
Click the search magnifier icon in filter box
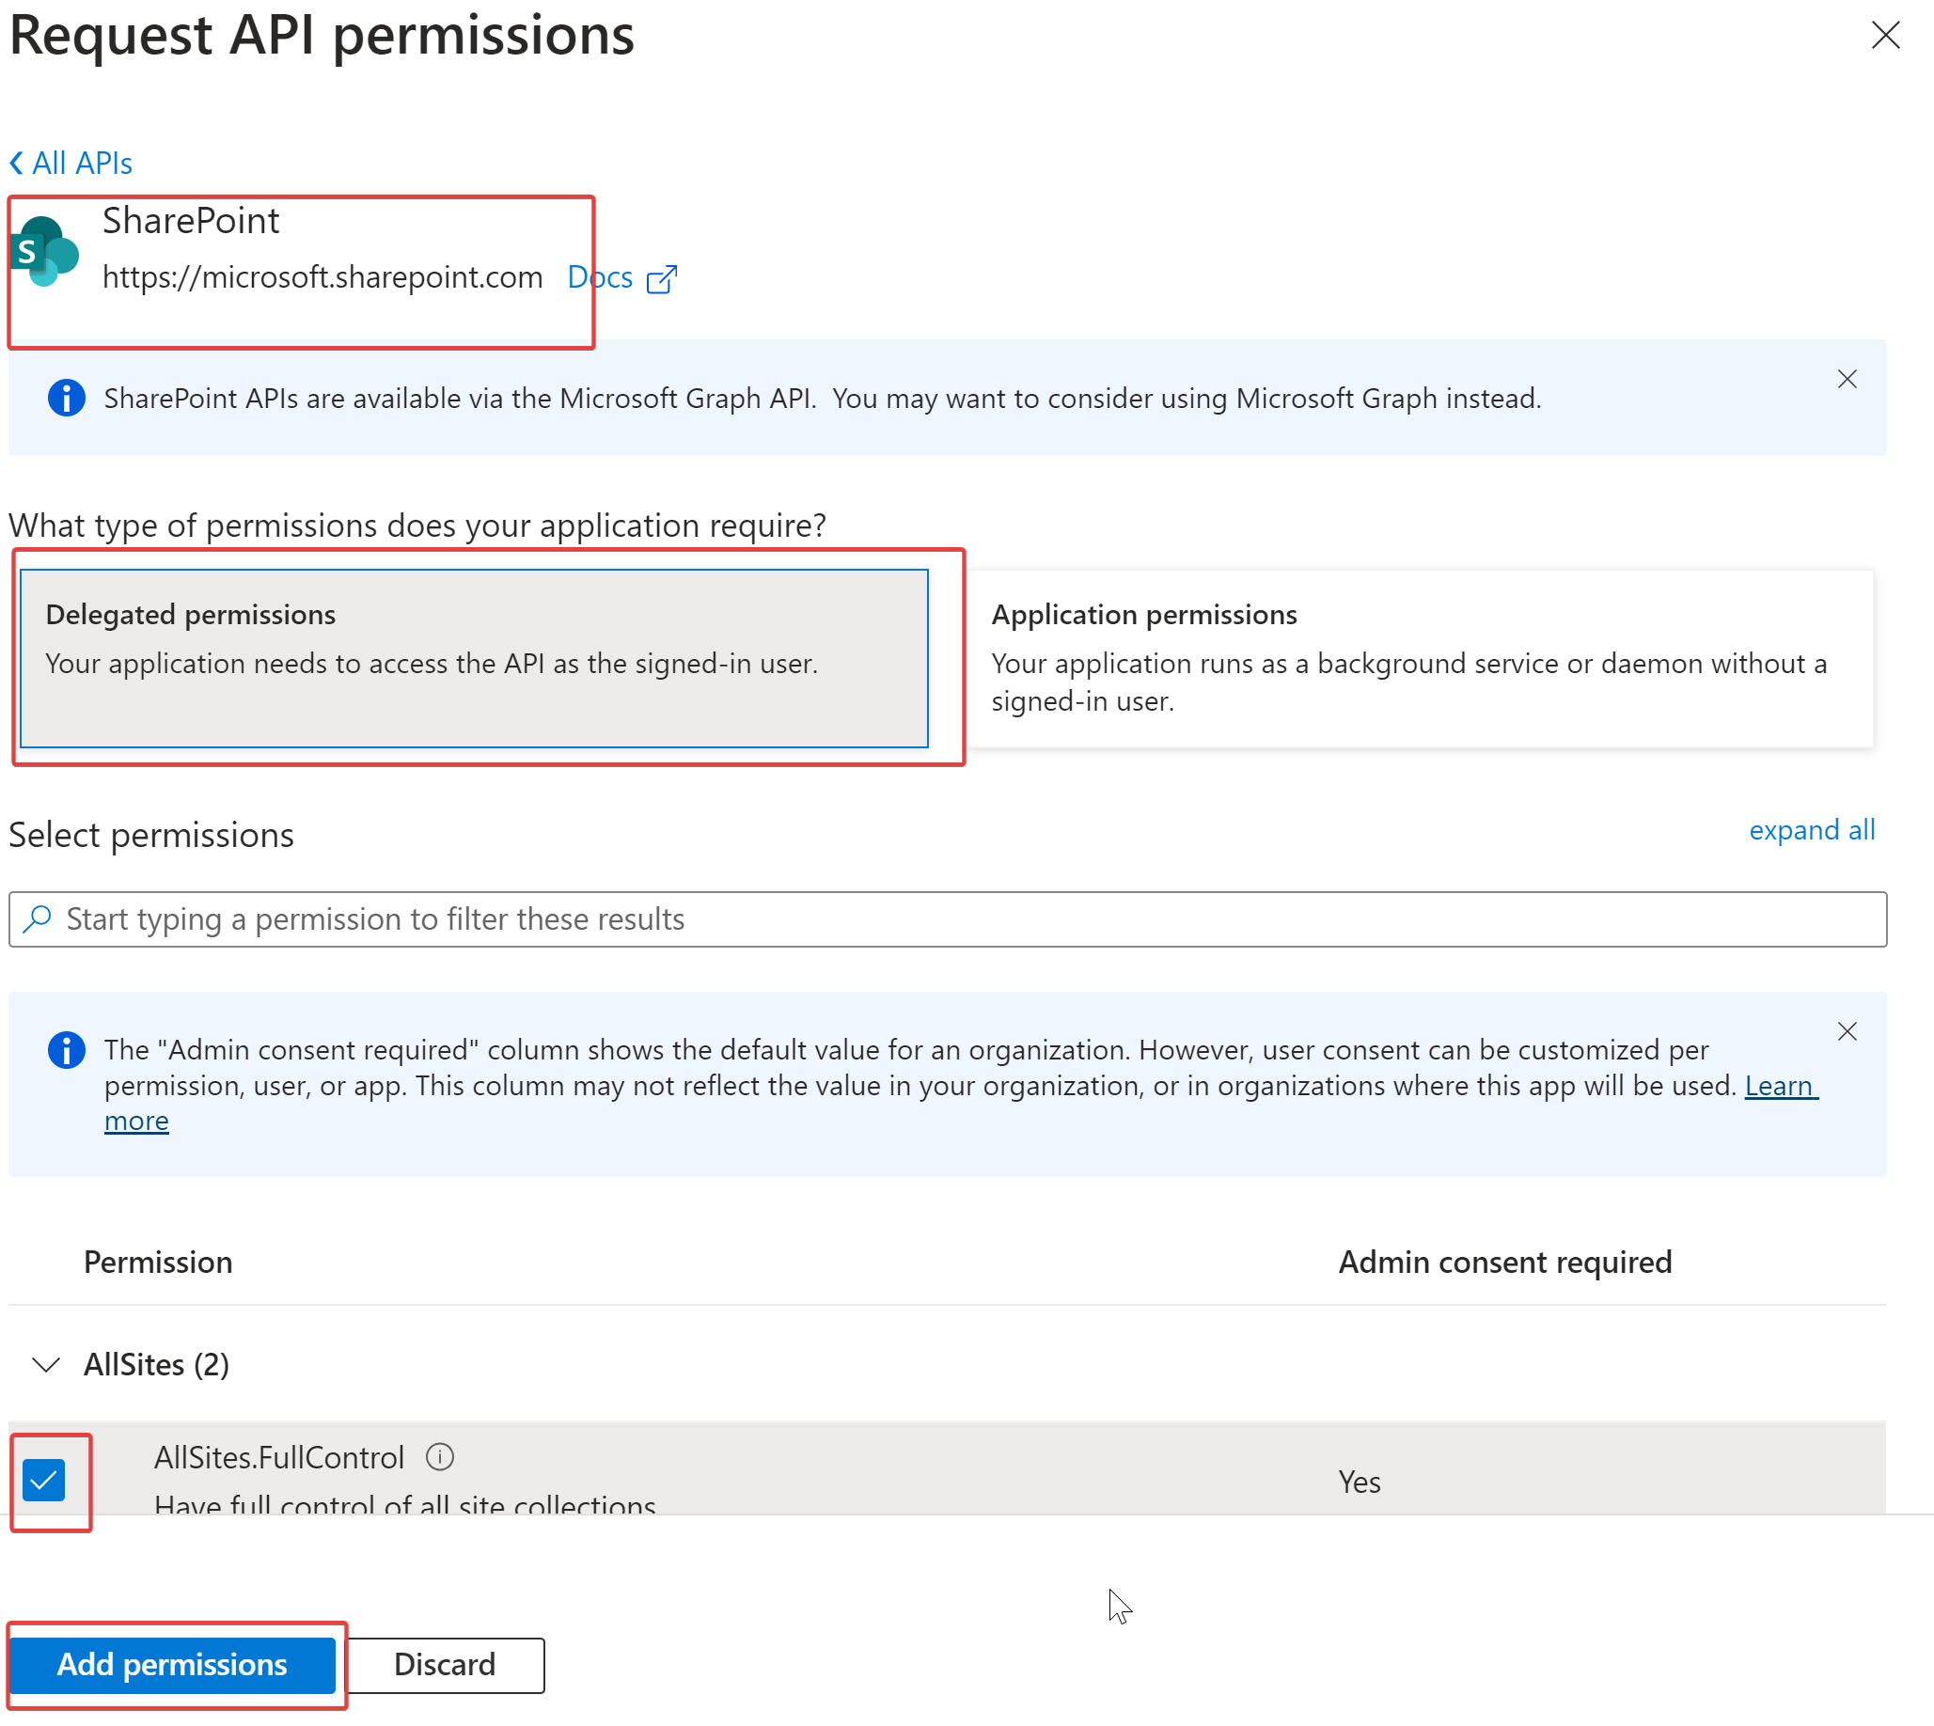37,918
